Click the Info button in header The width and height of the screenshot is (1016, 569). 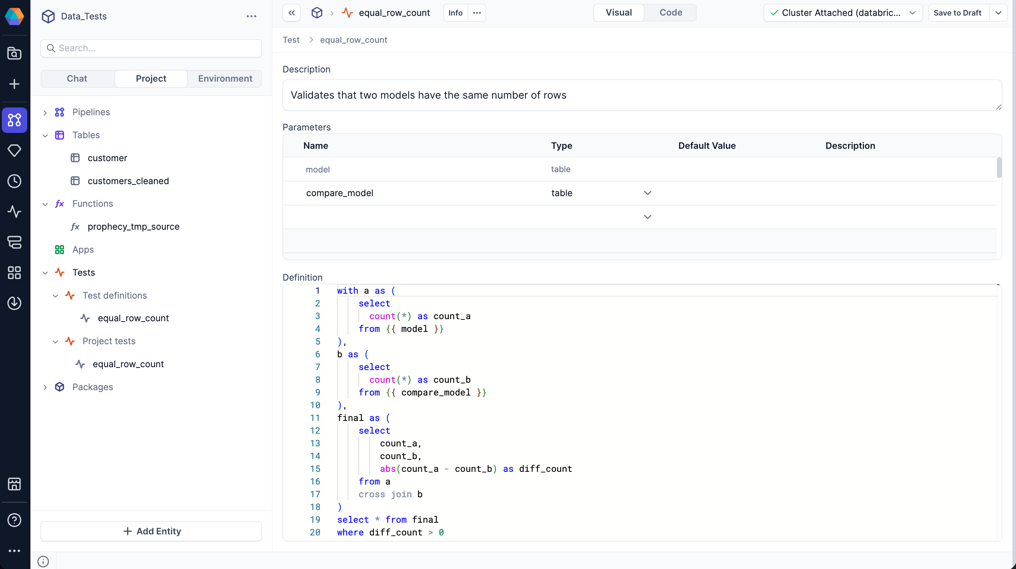coord(455,13)
